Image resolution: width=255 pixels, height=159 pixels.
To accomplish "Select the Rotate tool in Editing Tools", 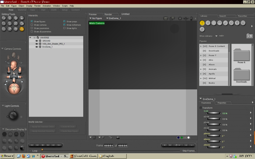I will [x=4, y=18].
